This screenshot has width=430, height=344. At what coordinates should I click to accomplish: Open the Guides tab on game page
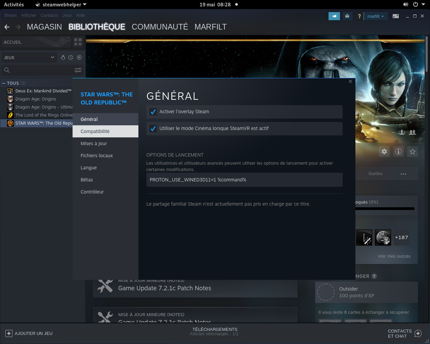[375, 174]
